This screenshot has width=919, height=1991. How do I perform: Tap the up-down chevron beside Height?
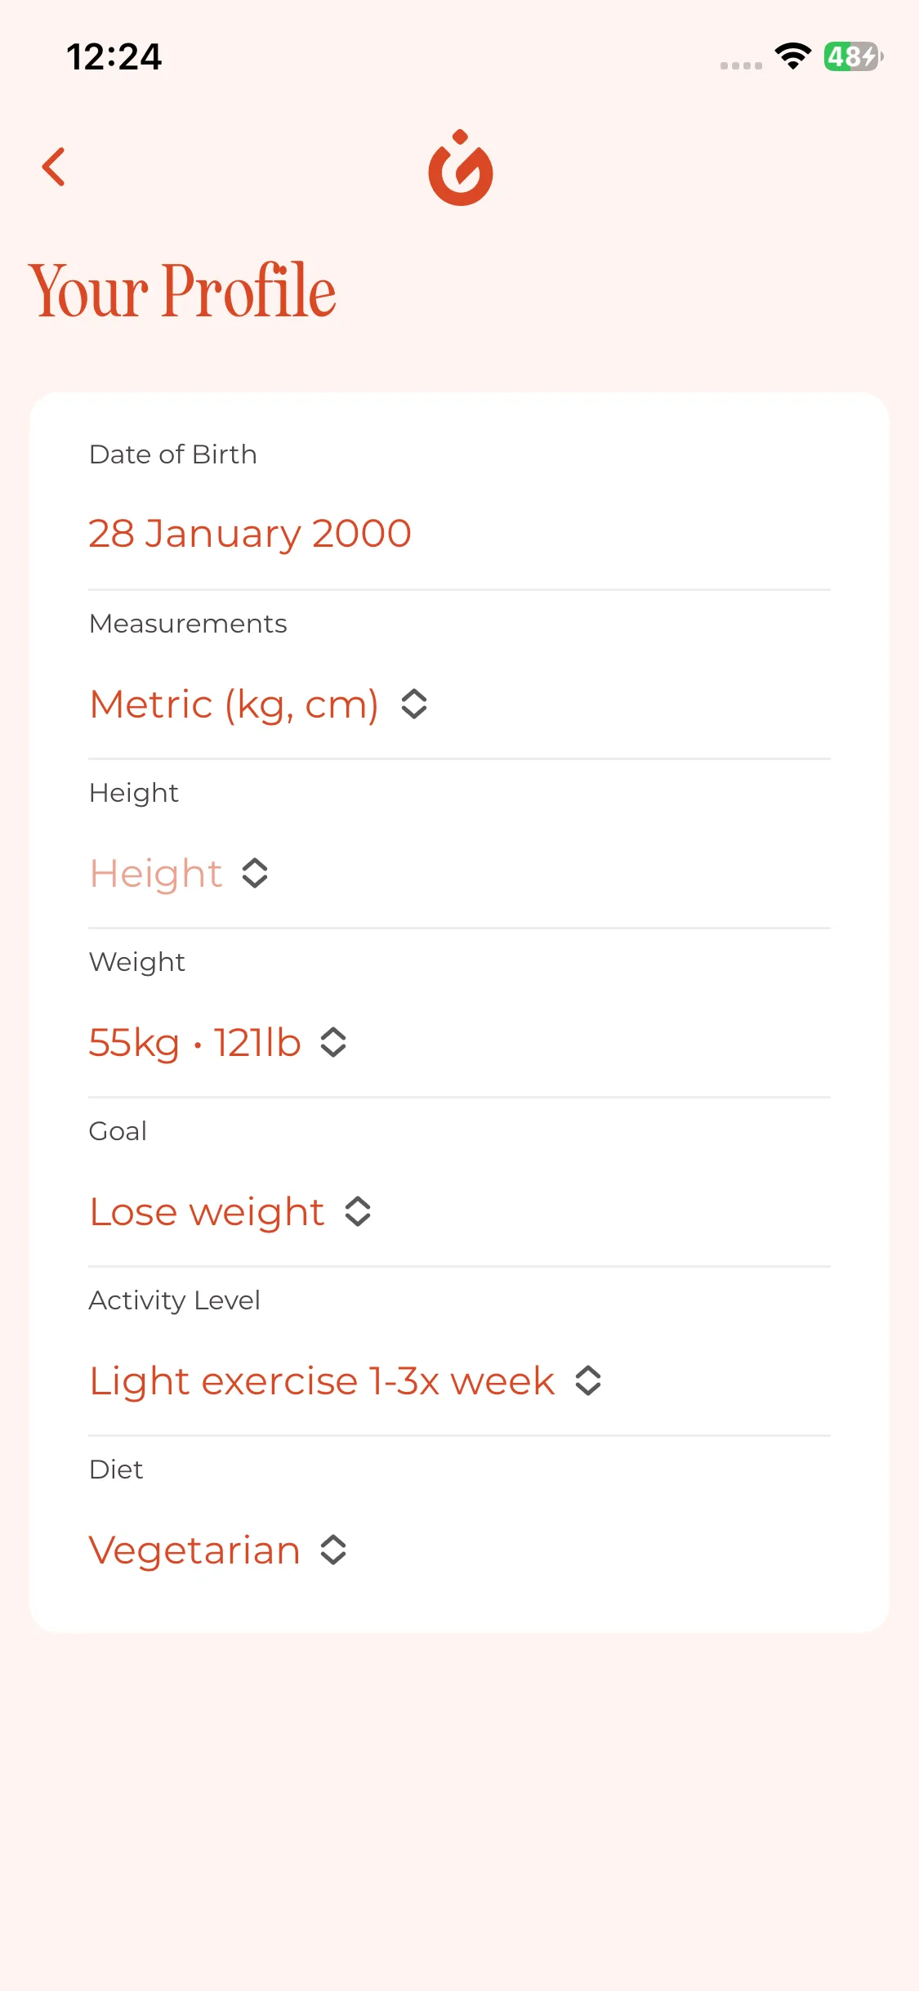click(255, 874)
